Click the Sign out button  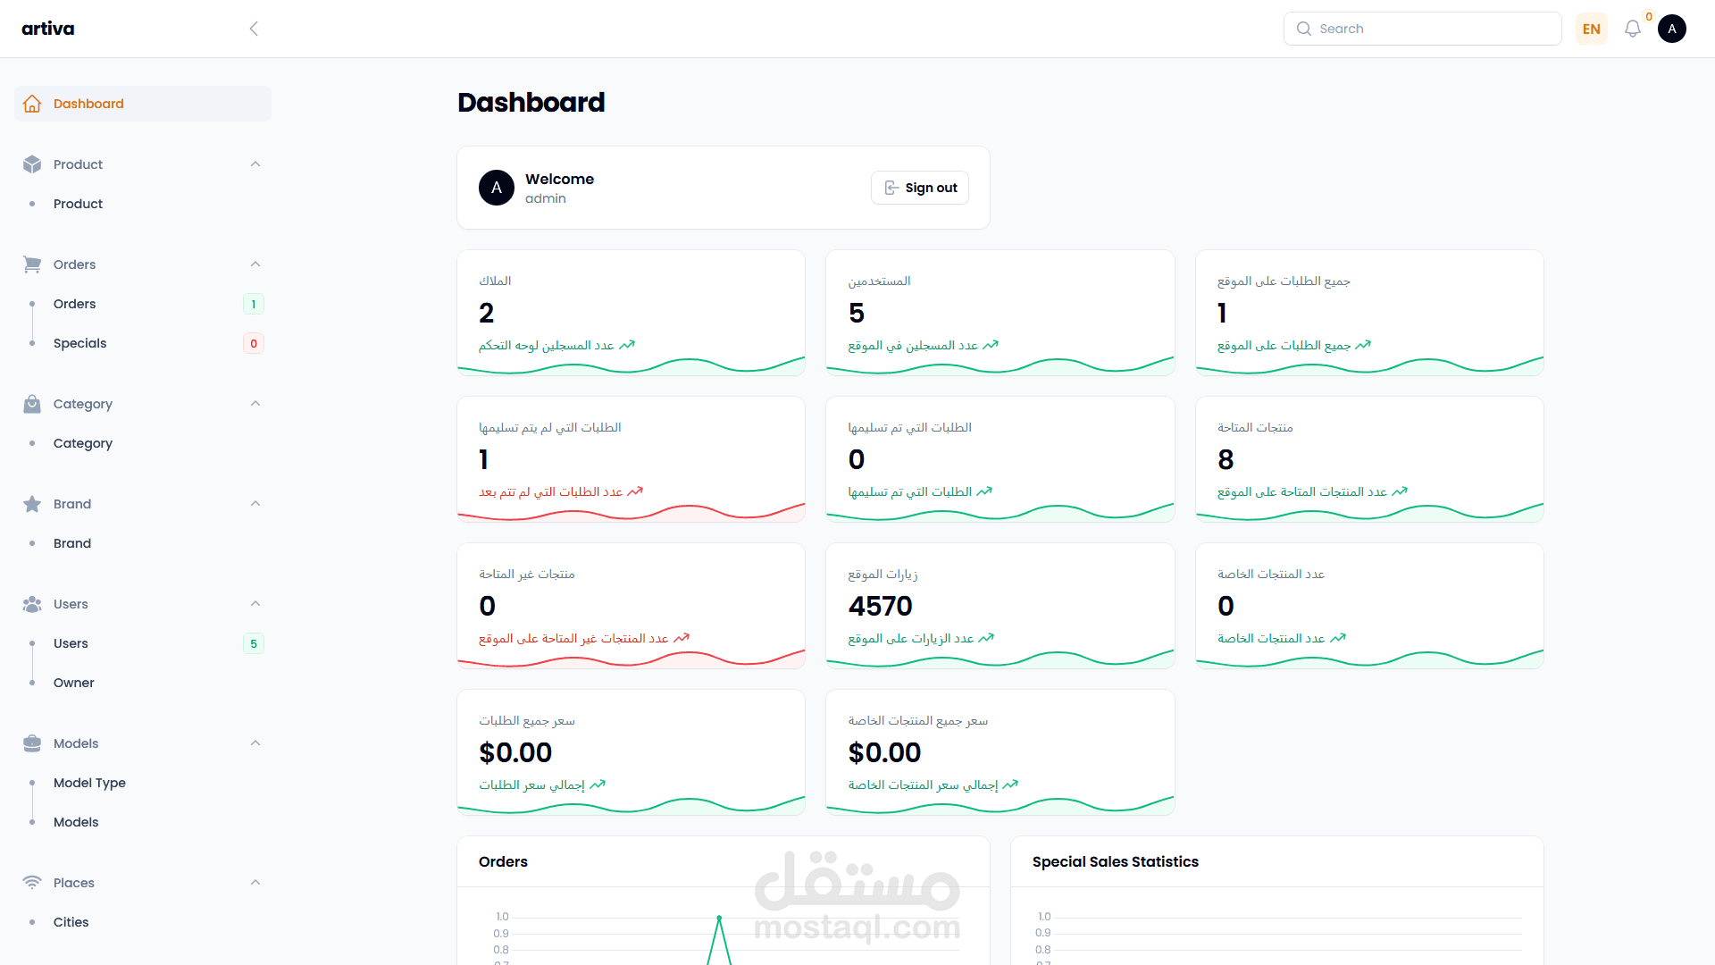point(919,188)
